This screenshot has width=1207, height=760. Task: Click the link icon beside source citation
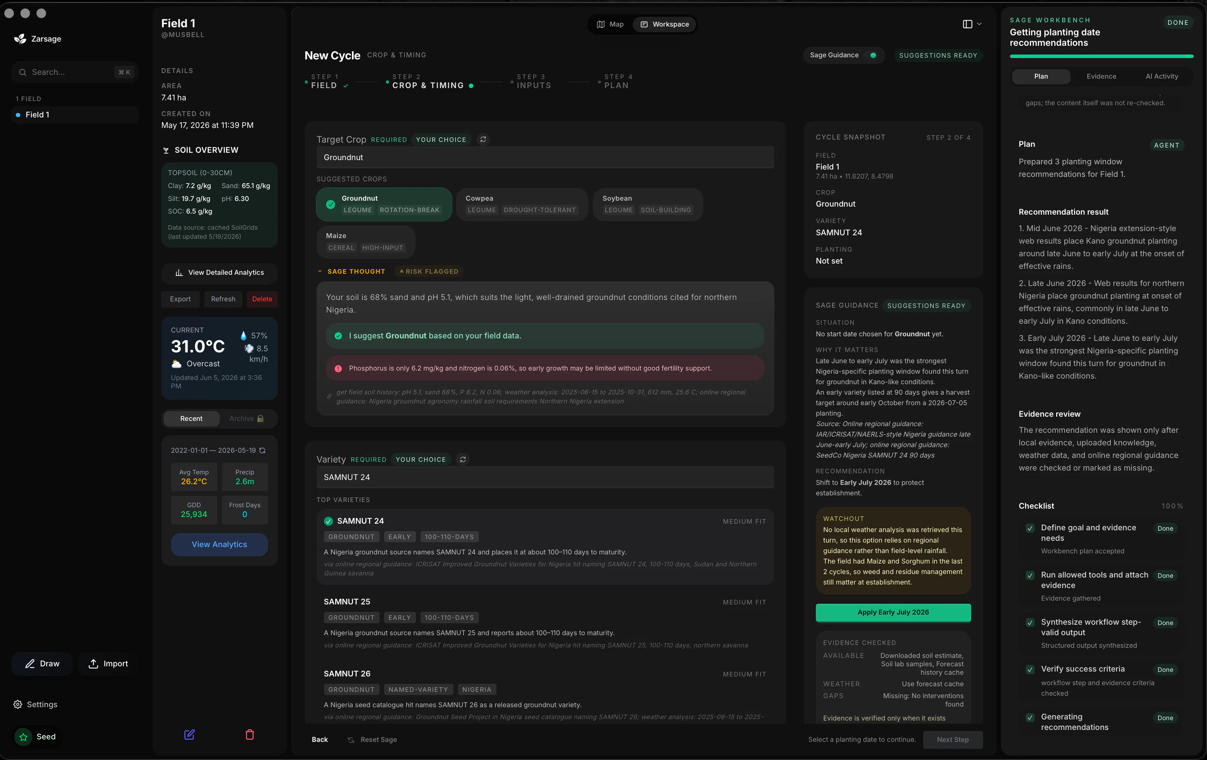pos(329,396)
